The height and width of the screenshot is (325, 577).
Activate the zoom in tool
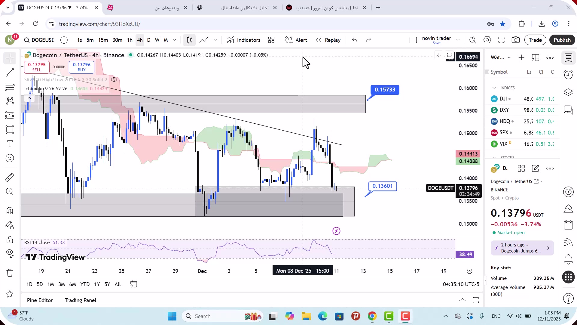coord(10,191)
